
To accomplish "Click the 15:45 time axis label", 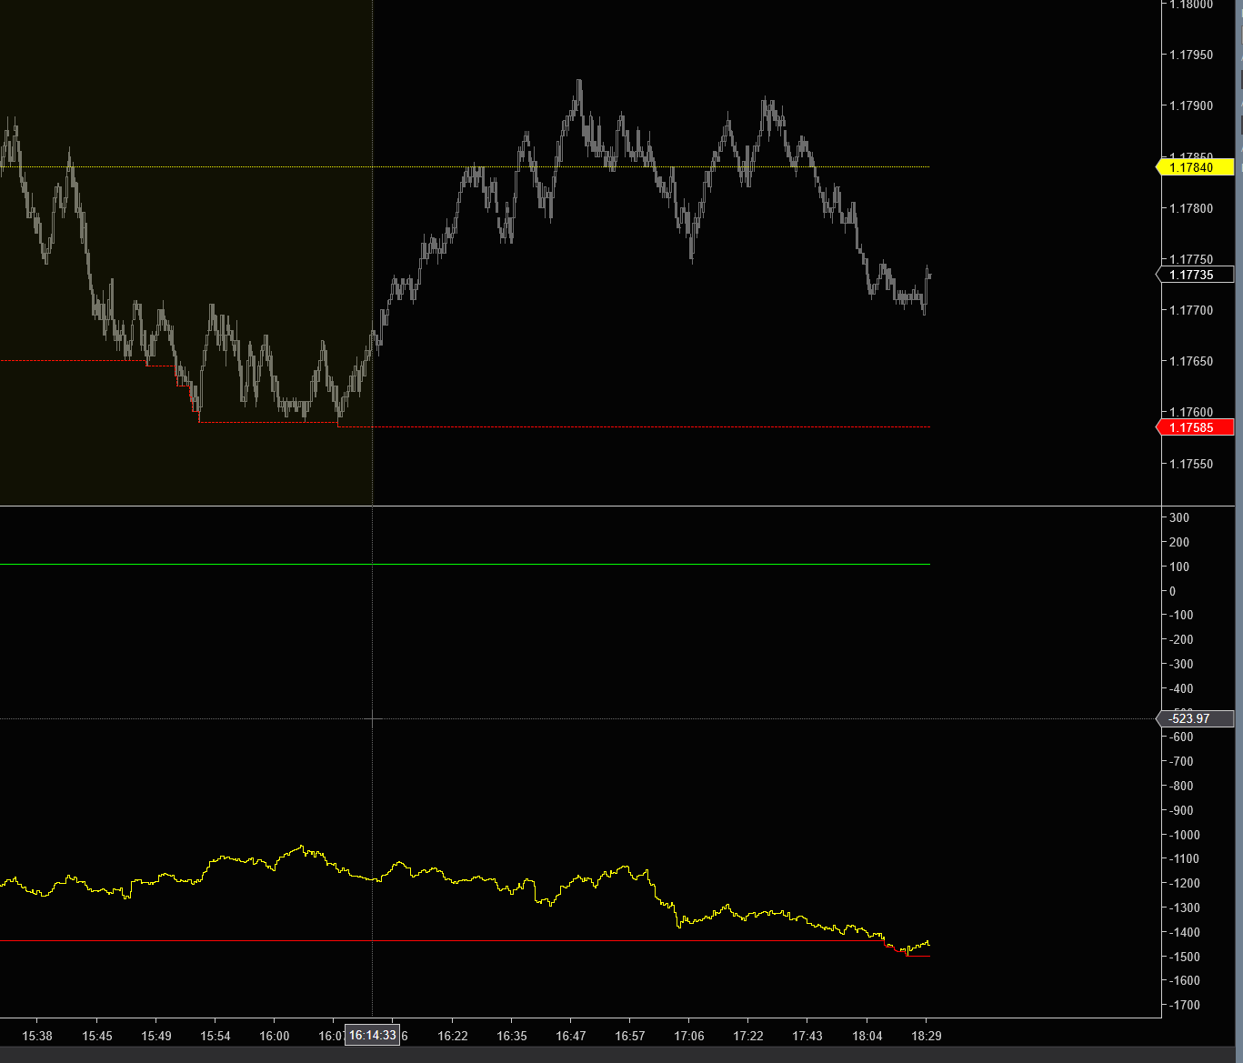I will click(x=96, y=1036).
